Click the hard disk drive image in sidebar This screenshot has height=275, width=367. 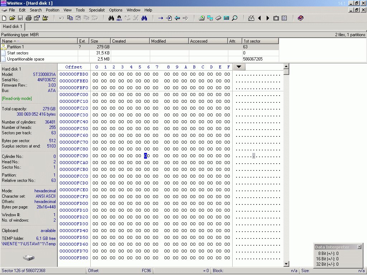[x=29, y=258]
